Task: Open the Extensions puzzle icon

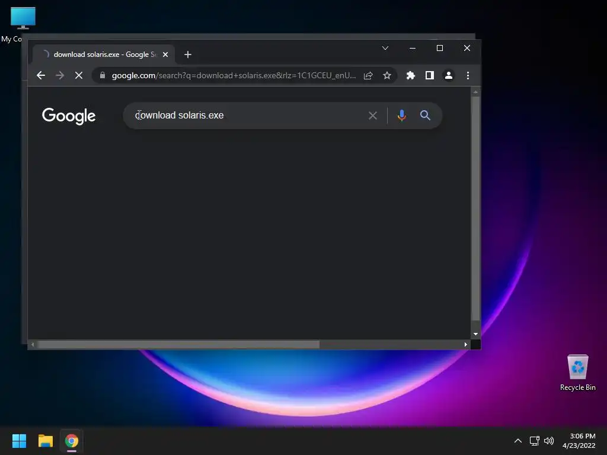Action: [x=411, y=75]
